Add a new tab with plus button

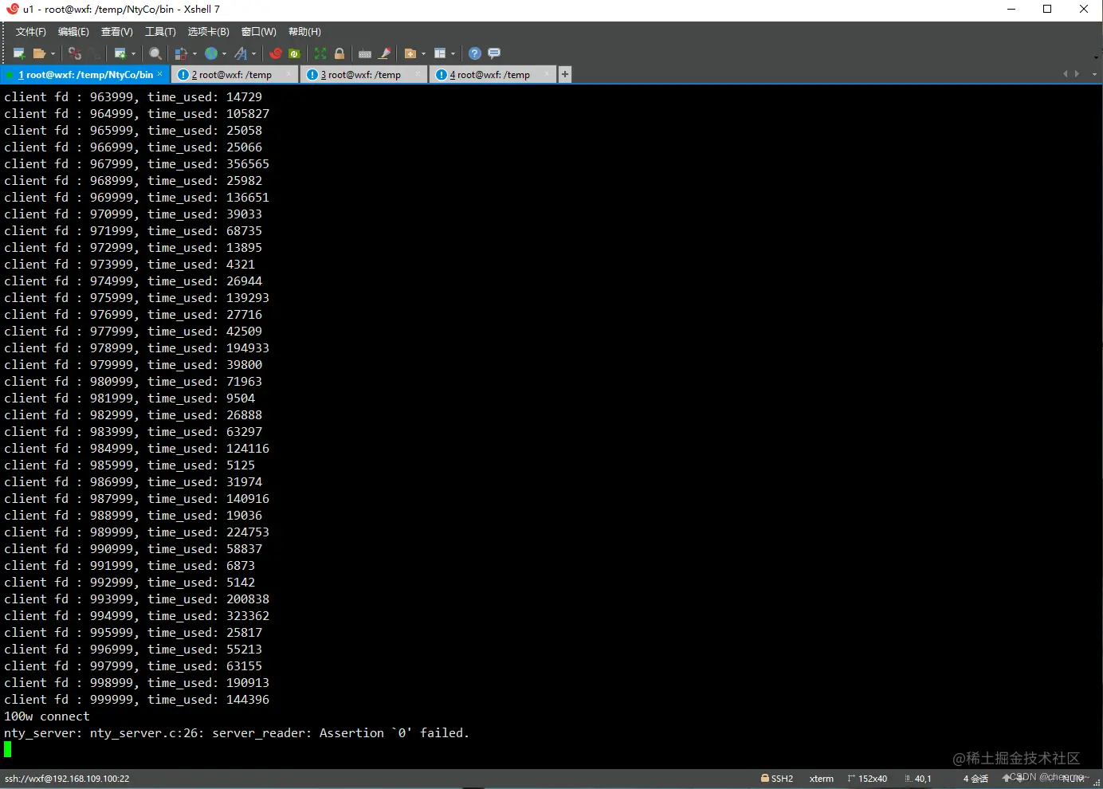coord(565,74)
